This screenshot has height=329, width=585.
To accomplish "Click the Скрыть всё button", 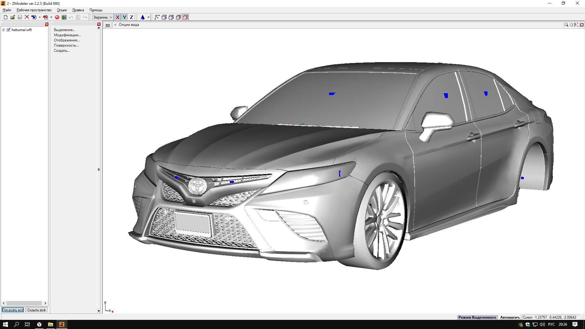I will tap(36, 310).
